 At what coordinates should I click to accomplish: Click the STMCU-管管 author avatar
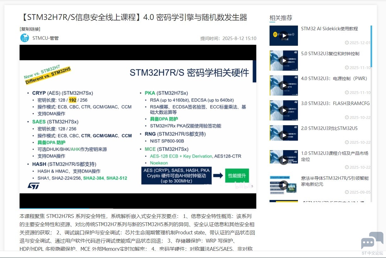(x=25, y=38)
